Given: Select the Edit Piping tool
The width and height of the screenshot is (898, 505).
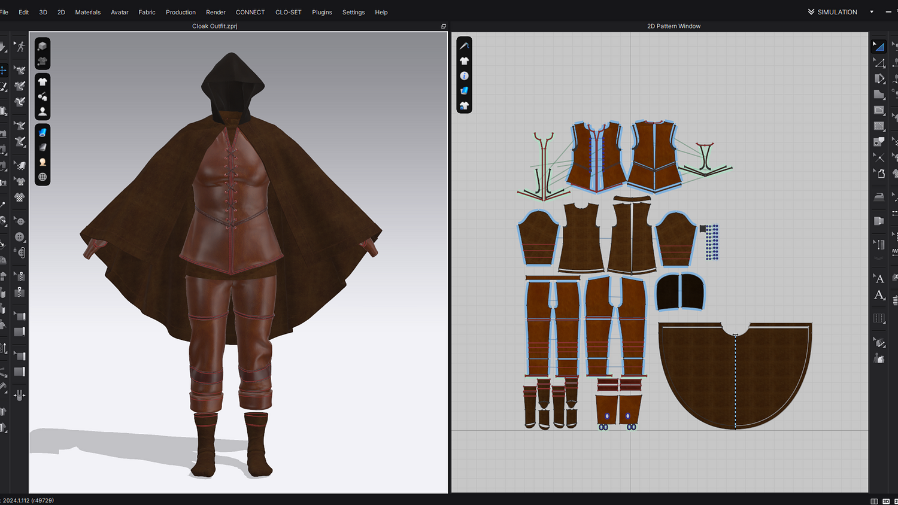Looking at the screenshot, I should pos(20,316).
